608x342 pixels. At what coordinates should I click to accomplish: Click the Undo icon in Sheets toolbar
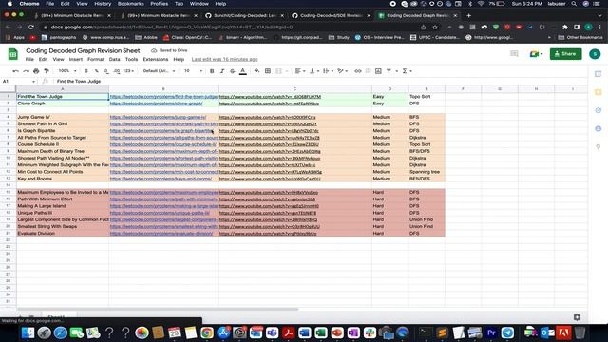coord(15,71)
